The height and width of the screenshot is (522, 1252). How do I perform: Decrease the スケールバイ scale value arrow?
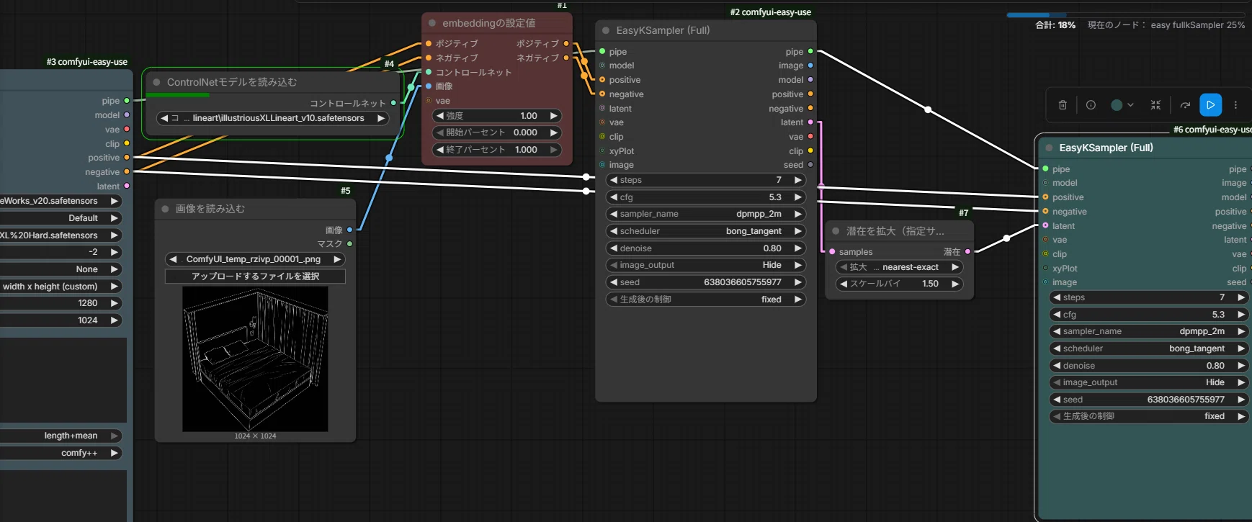tap(844, 284)
